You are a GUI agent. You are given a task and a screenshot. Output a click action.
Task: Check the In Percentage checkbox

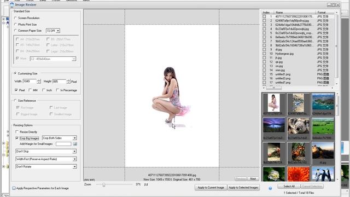[x=57, y=90]
